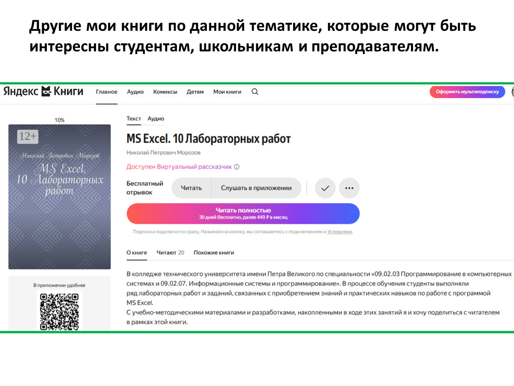This screenshot has height=386, width=514.
Task: Open the Детям section
Action: (195, 92)
